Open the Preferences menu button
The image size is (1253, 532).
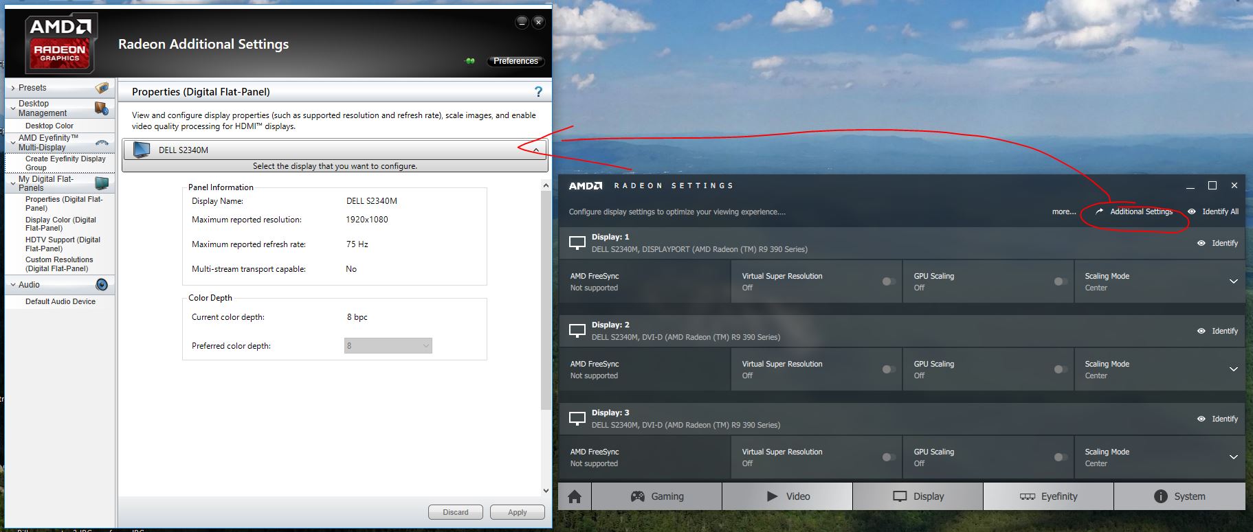[x=515, y=61]
